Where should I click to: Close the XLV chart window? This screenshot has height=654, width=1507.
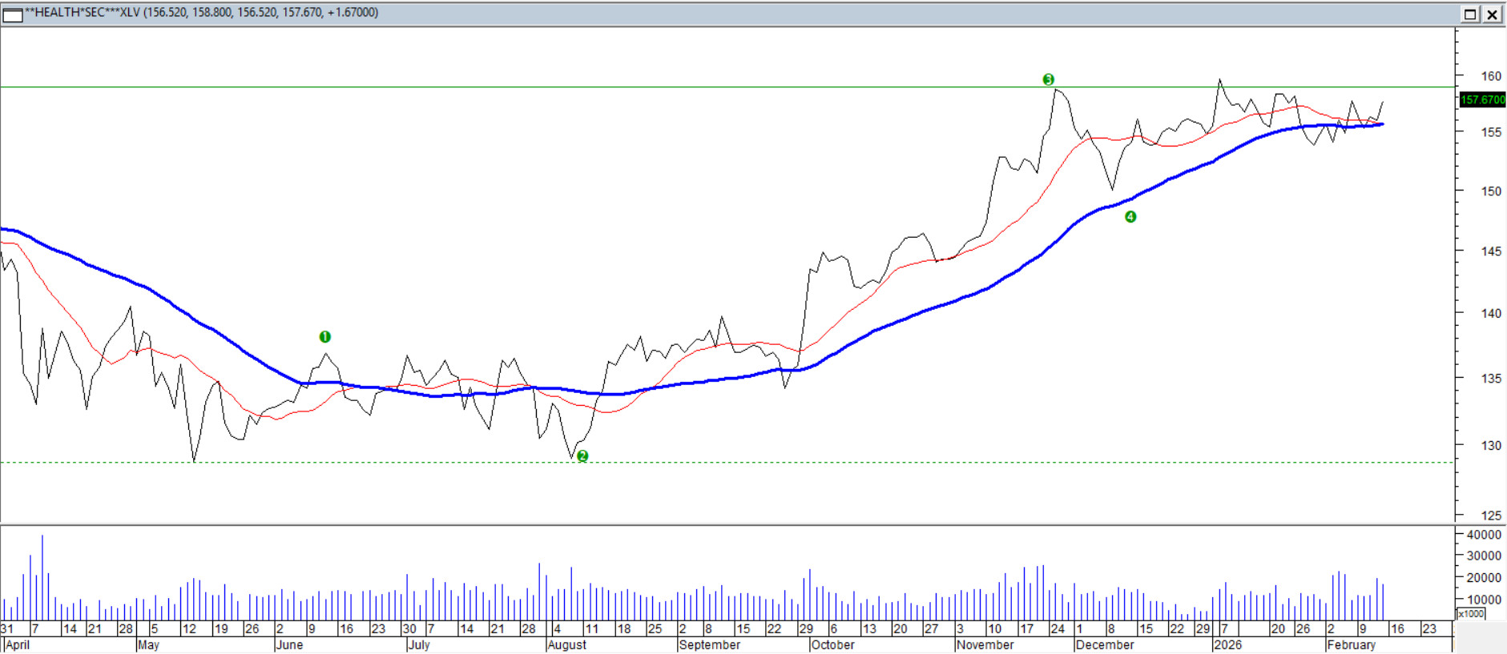tap(1492, 14)
